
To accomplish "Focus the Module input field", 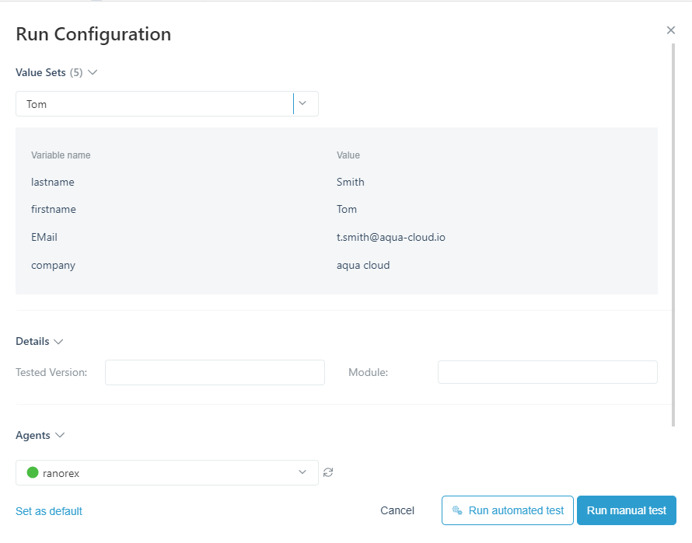I will click(547, 372).
